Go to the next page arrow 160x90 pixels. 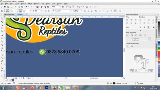click(x=20, y=78)
